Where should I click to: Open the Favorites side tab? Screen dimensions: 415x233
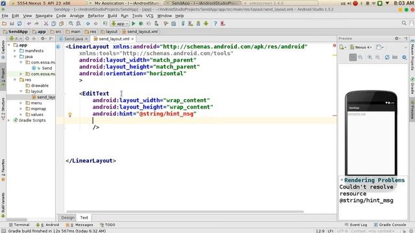click(x=3, y=170)
